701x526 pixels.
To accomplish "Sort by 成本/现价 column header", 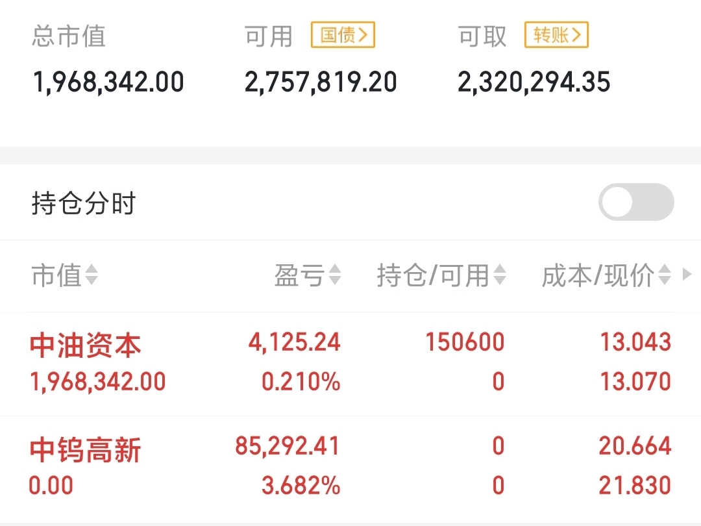I will (606, 275).
